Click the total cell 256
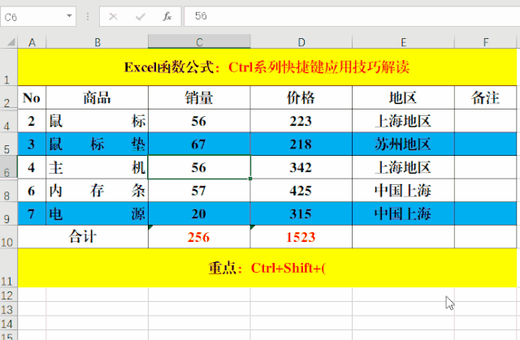The height and width of the screenshot is (340, 520). [x=199, y=237]
